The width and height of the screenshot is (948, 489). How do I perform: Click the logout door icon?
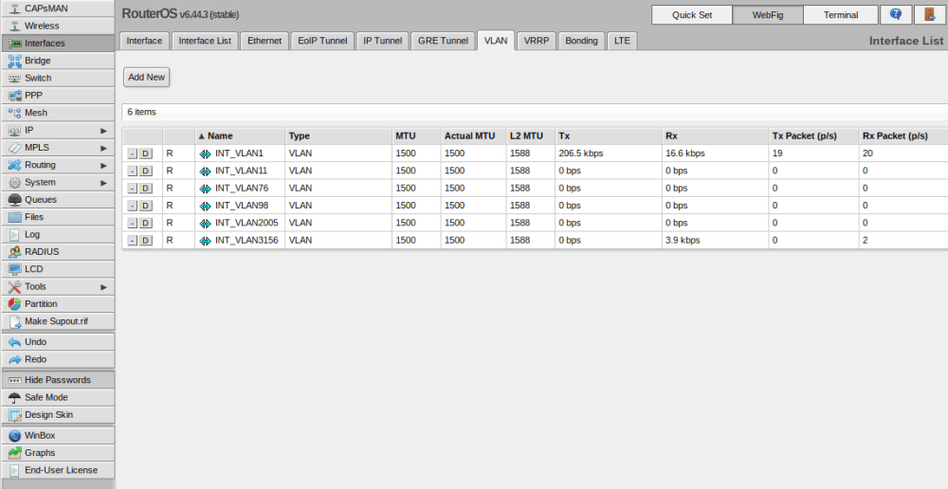(930, 14)
